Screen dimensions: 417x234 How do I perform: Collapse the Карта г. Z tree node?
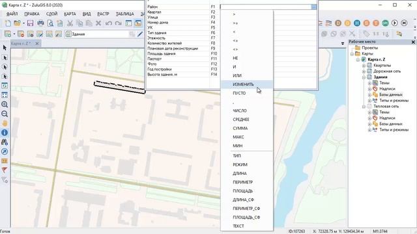click(358, 60)
